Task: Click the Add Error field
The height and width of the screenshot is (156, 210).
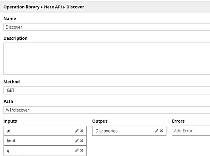Action: tap(191, 131)
